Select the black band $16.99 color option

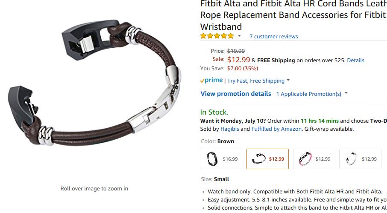pyautogui.click(x=221, y=159)
